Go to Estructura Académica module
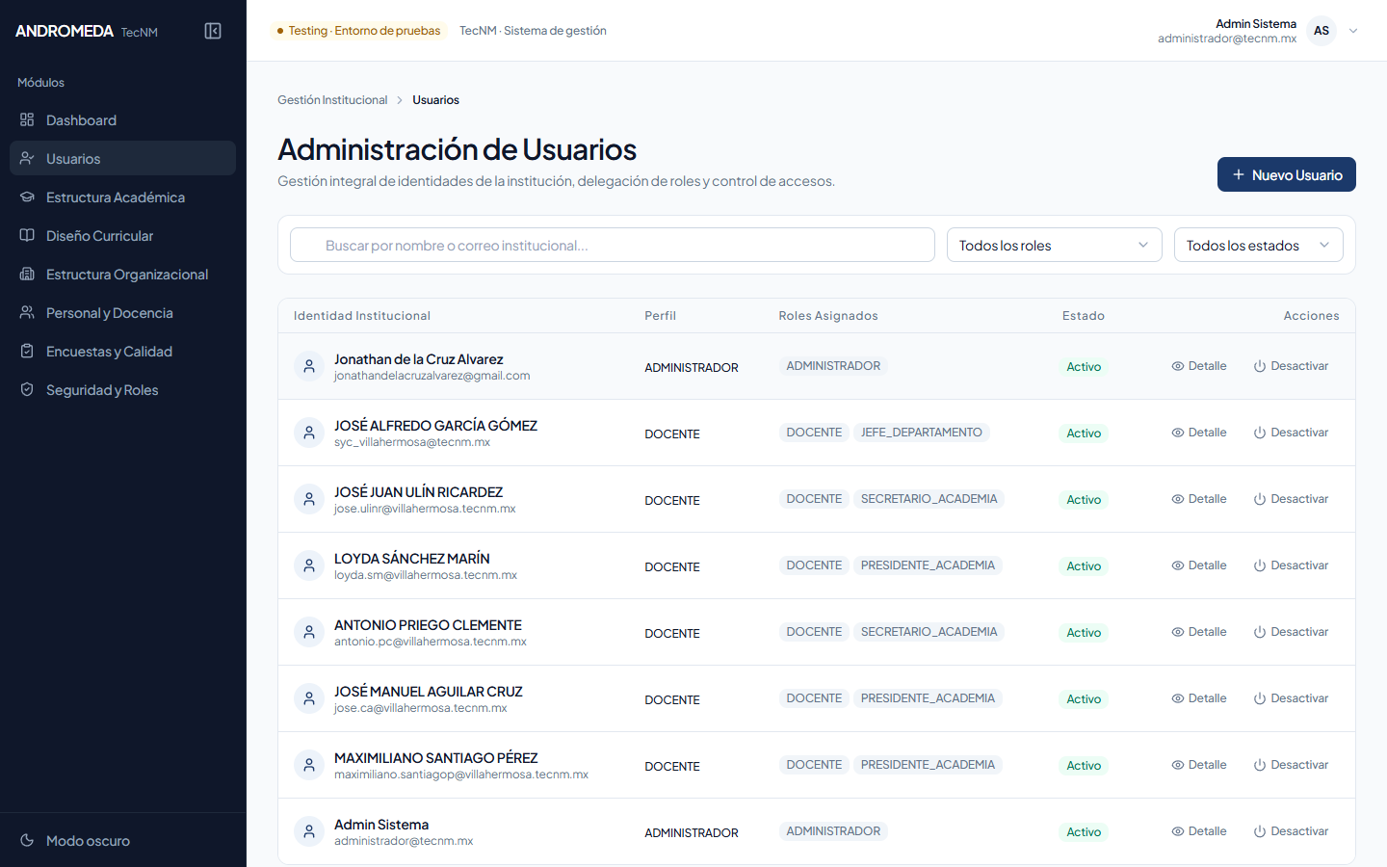1387x867 pixels. (123, 197)
